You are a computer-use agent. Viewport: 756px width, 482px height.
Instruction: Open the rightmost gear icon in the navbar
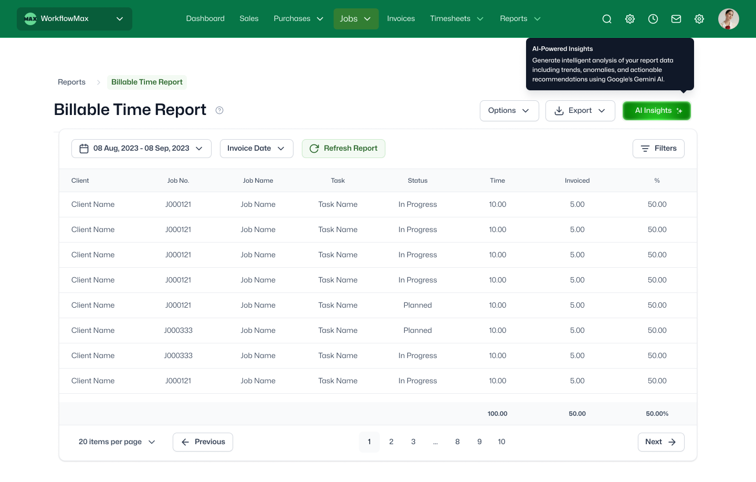tap(699, 19)
